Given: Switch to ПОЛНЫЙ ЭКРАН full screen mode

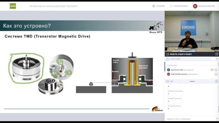Looking at the screenshot, I should coord(181,6).
